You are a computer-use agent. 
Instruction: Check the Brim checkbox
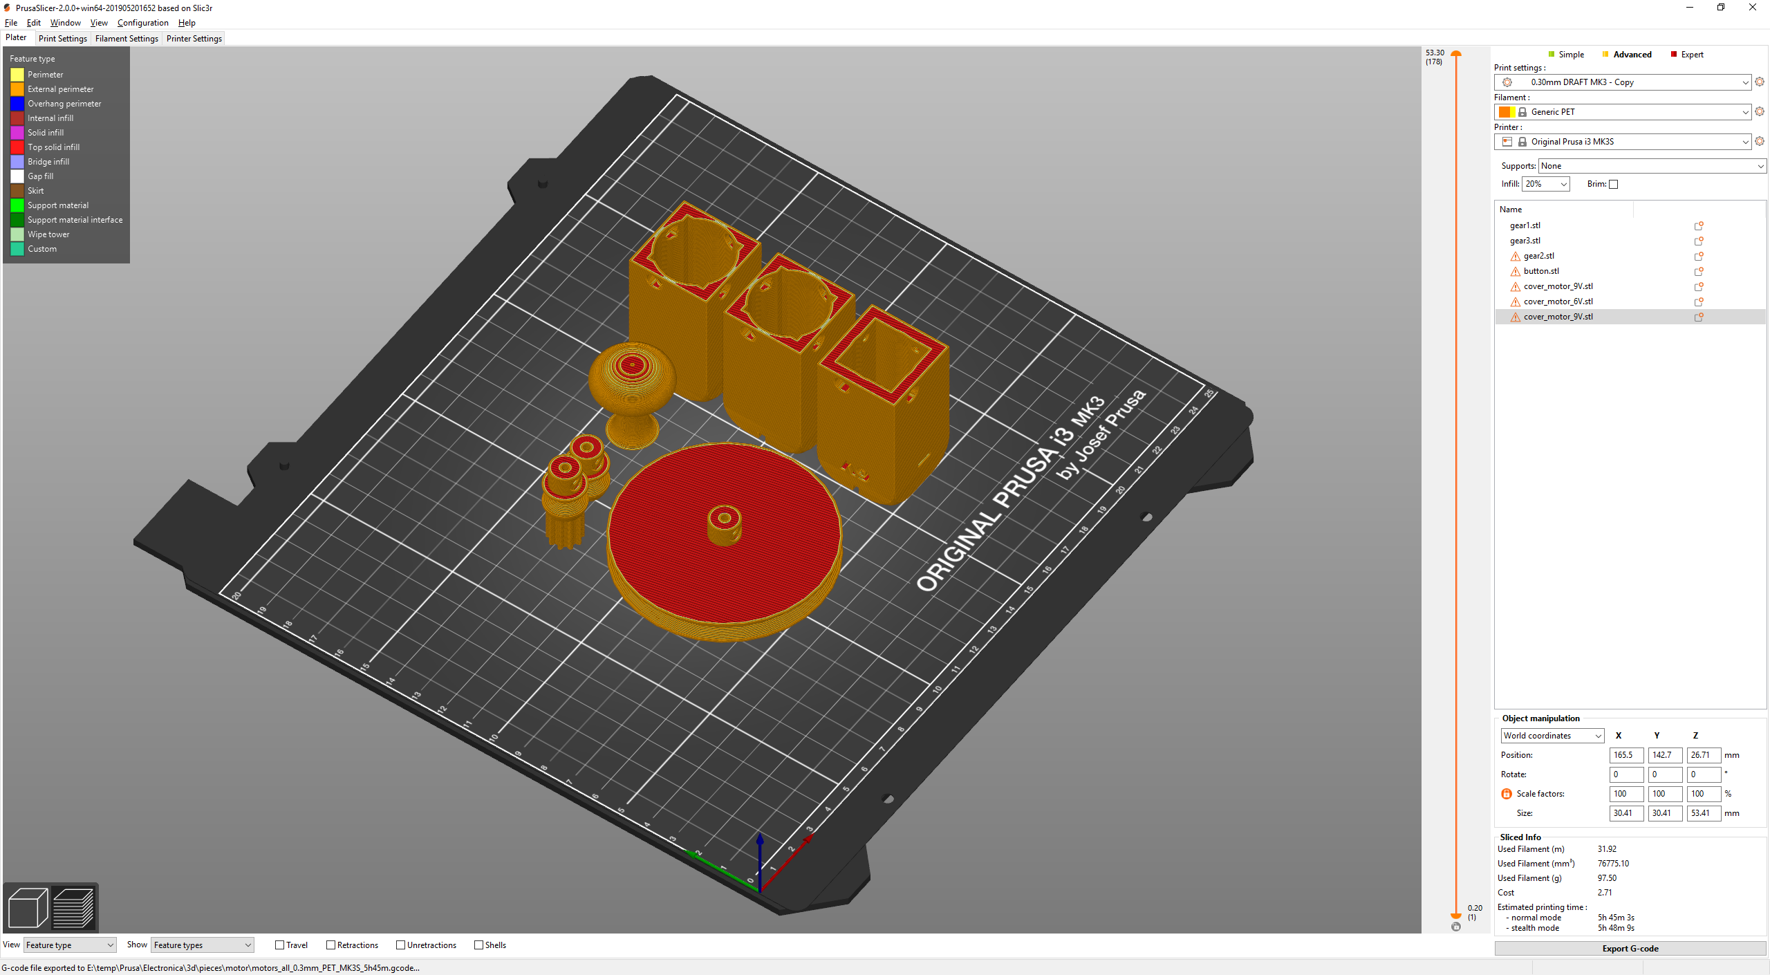pos(1614,184)
